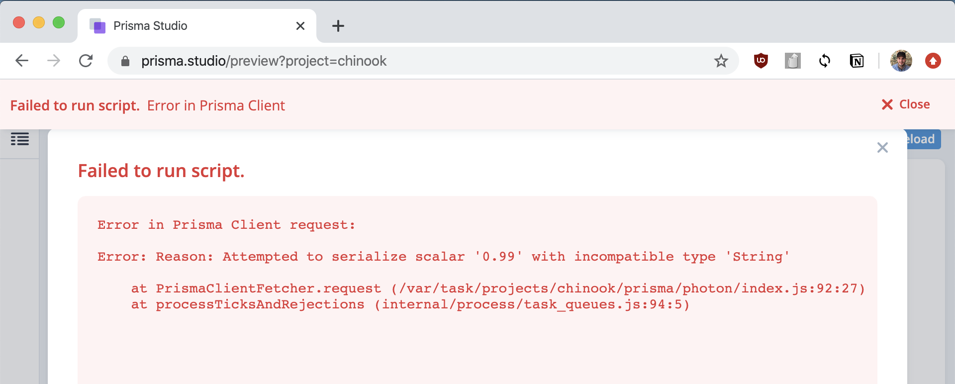Open the uBlock Origin extension
Viewport: 955px width, 384px height.
pyautogui.click(x=762, y=61)
